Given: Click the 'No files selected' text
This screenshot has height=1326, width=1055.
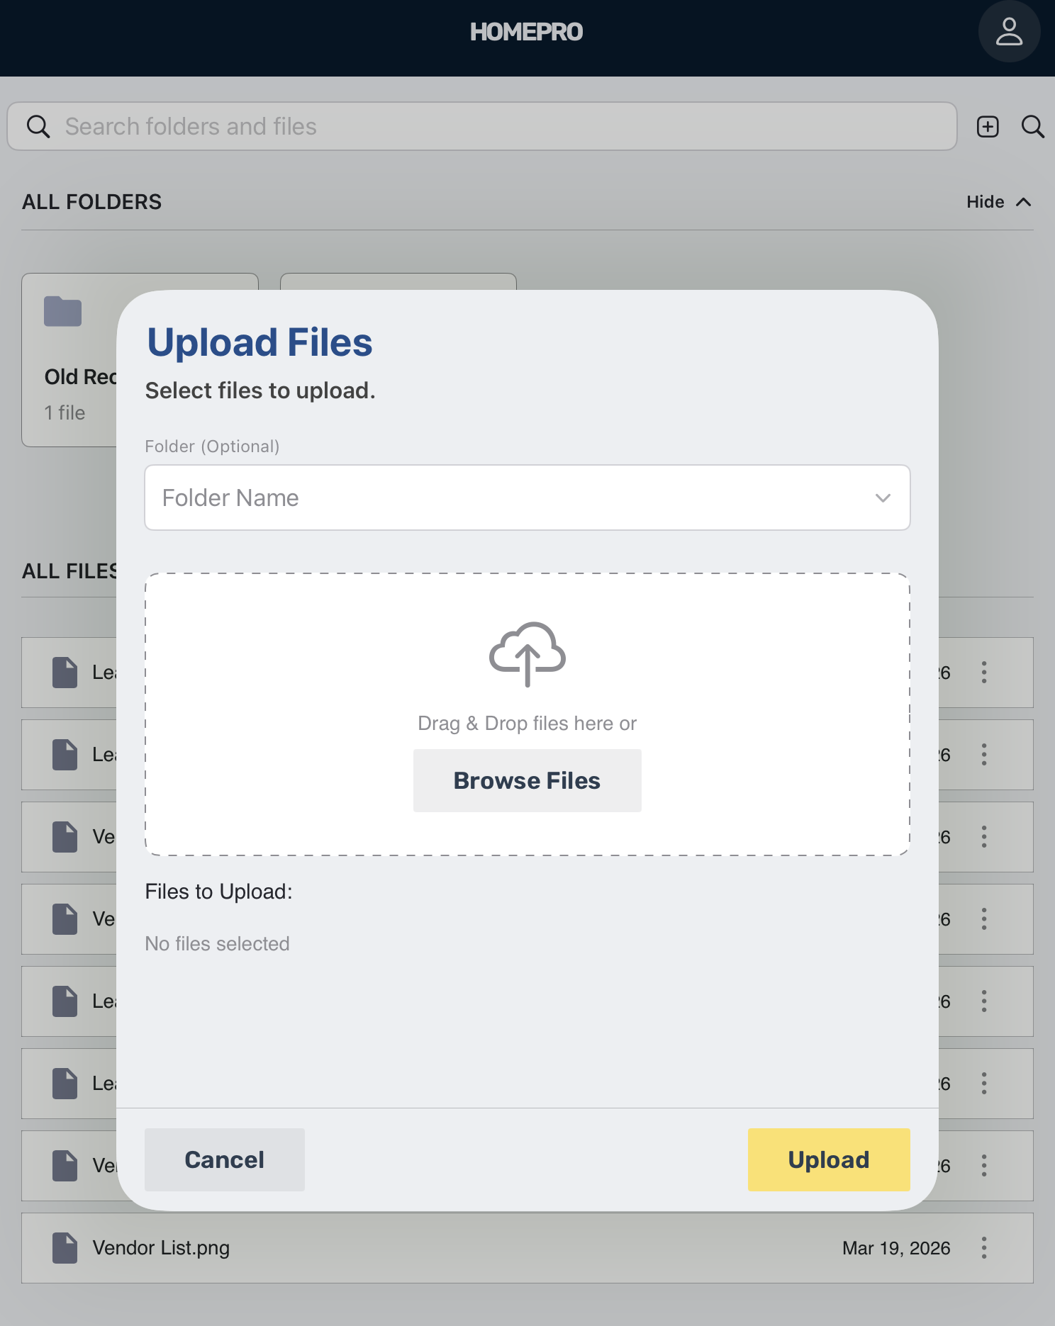Looking at the screenshot, I should coord(217,943).
